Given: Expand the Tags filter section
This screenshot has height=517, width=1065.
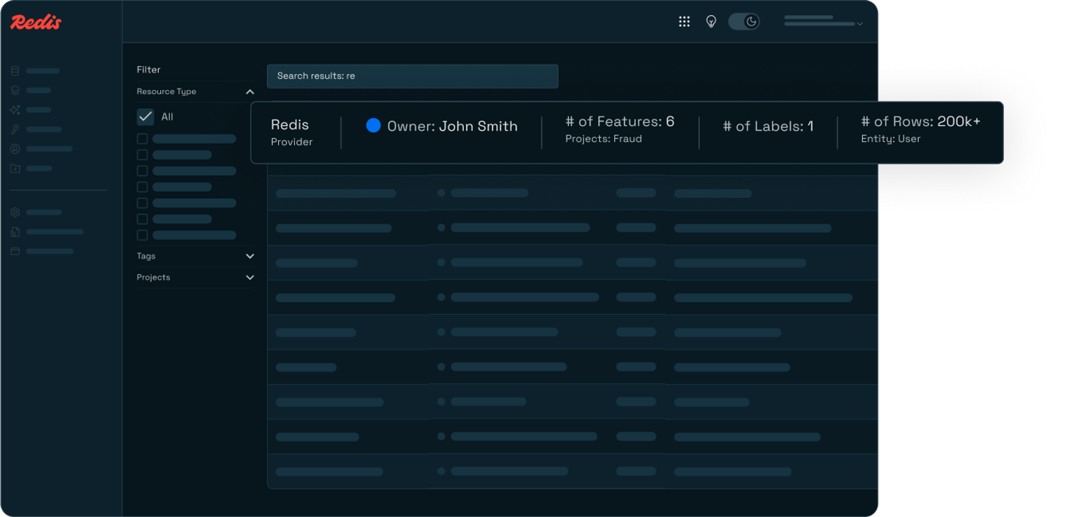Looking at the screenshot, I should (x=250, y=256).
